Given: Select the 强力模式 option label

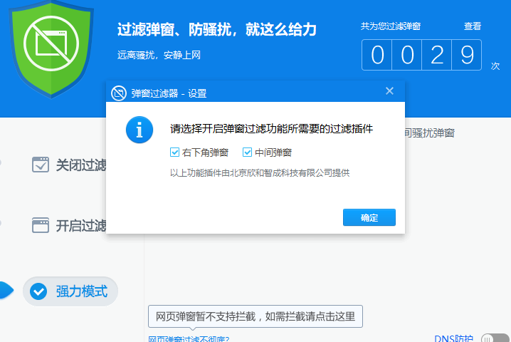Looking at the screenshot, I should pos(81,291).
